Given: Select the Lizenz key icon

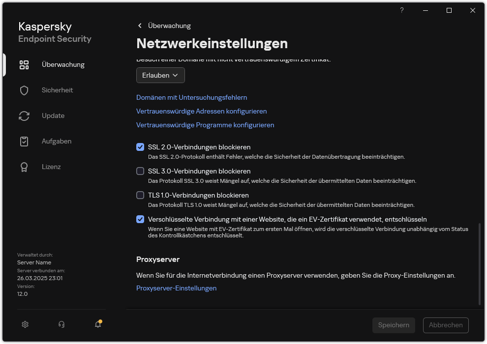Looking at the screenshot, I should click(x=51, y=167).
